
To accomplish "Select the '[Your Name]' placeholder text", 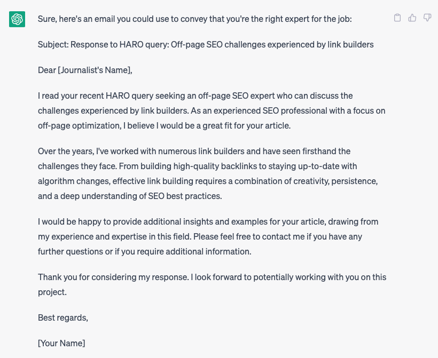I will click(x=61, y=343).
